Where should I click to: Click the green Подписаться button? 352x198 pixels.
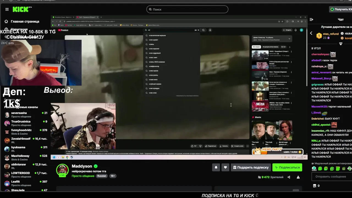click(x=287, y=167)
